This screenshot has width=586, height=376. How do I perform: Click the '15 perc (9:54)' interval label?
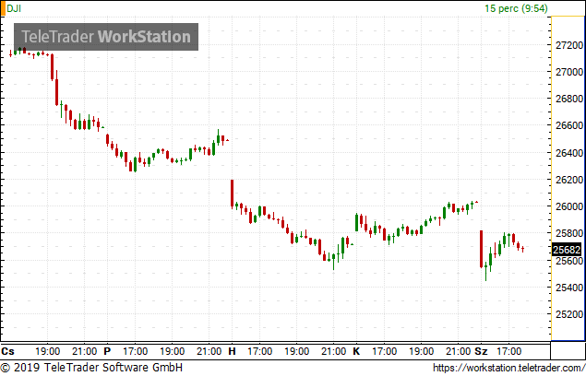[516, 8]
